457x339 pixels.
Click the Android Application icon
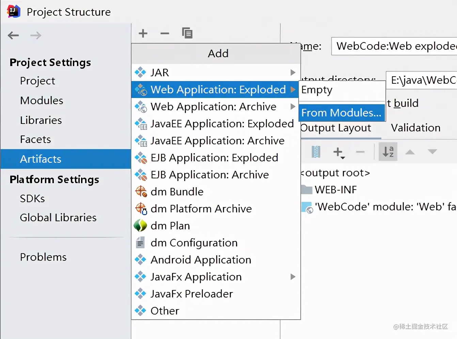click(140, 260)
